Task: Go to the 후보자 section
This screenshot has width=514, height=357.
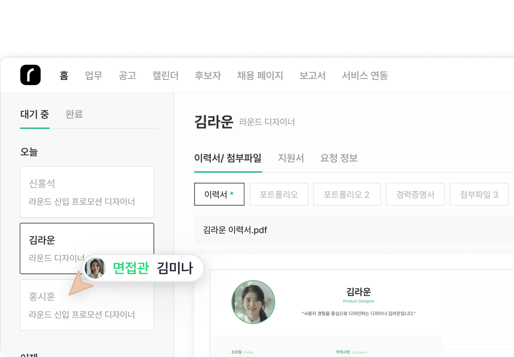Action: click(x=208, y=76)
